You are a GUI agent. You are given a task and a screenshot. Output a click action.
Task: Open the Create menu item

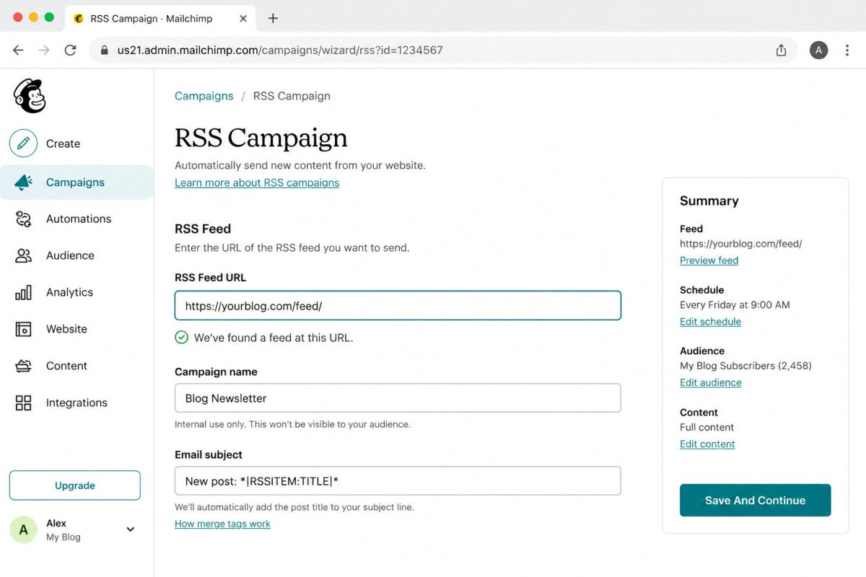tap(63, 144)
